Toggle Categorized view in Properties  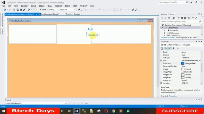click(x=162, y=48)
